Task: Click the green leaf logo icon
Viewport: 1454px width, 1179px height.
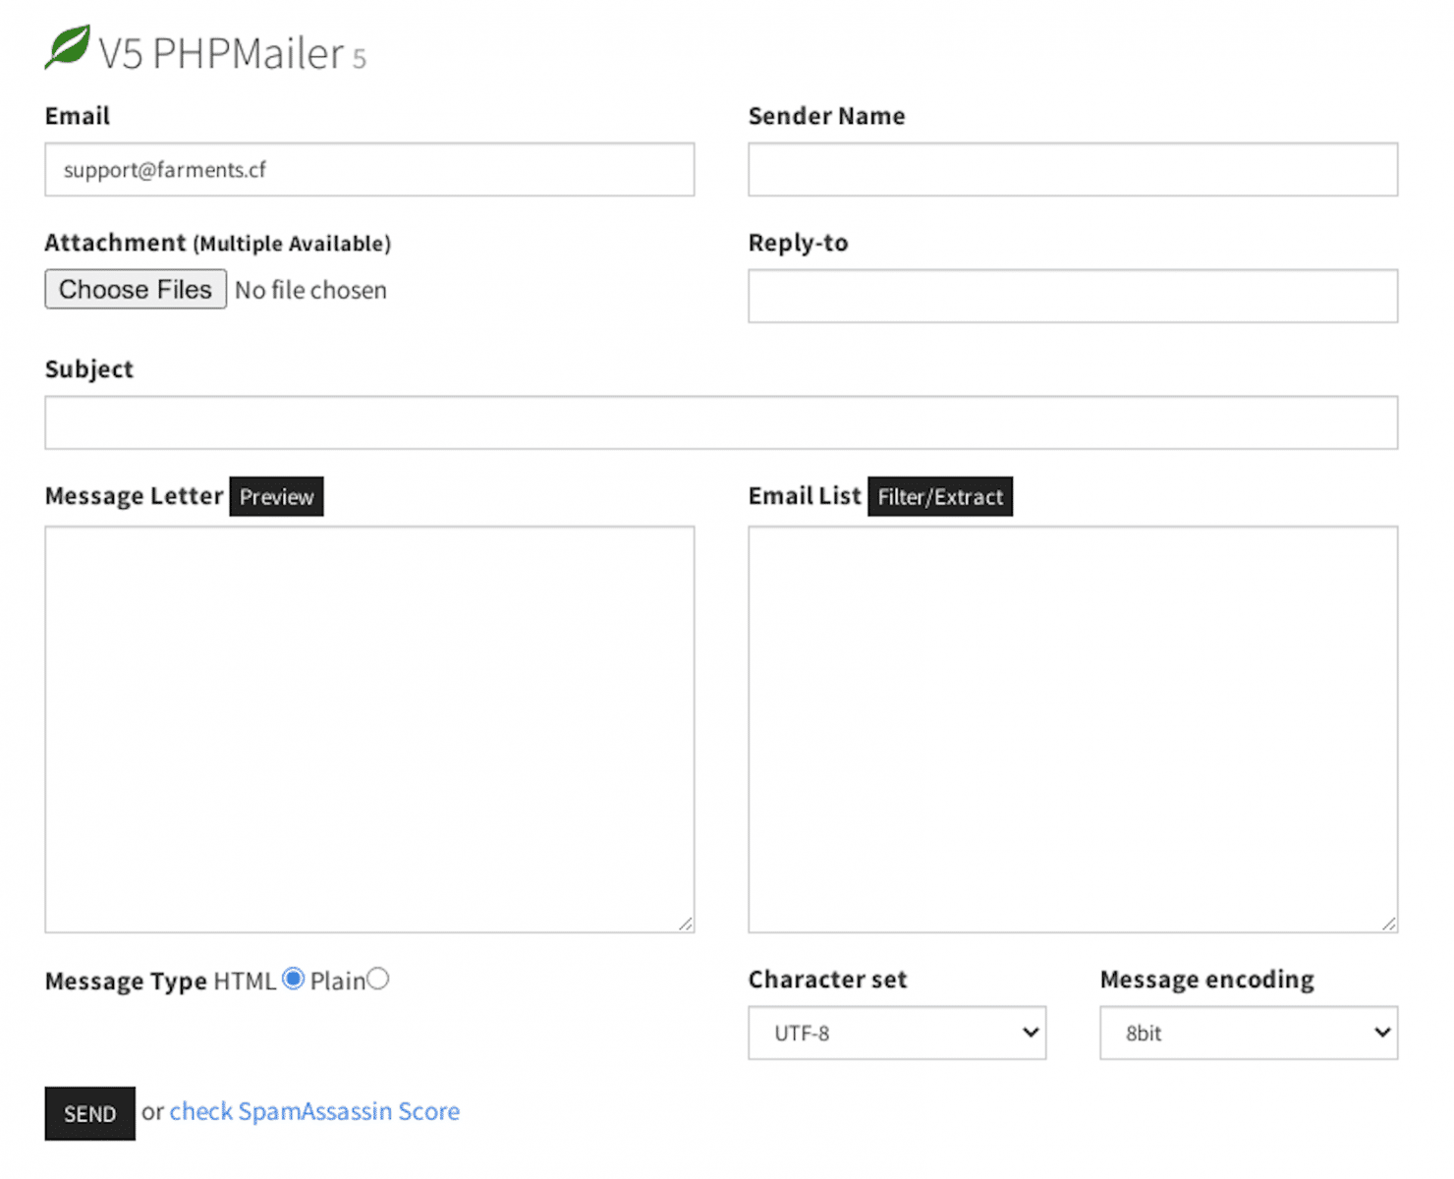Action: 68,47
